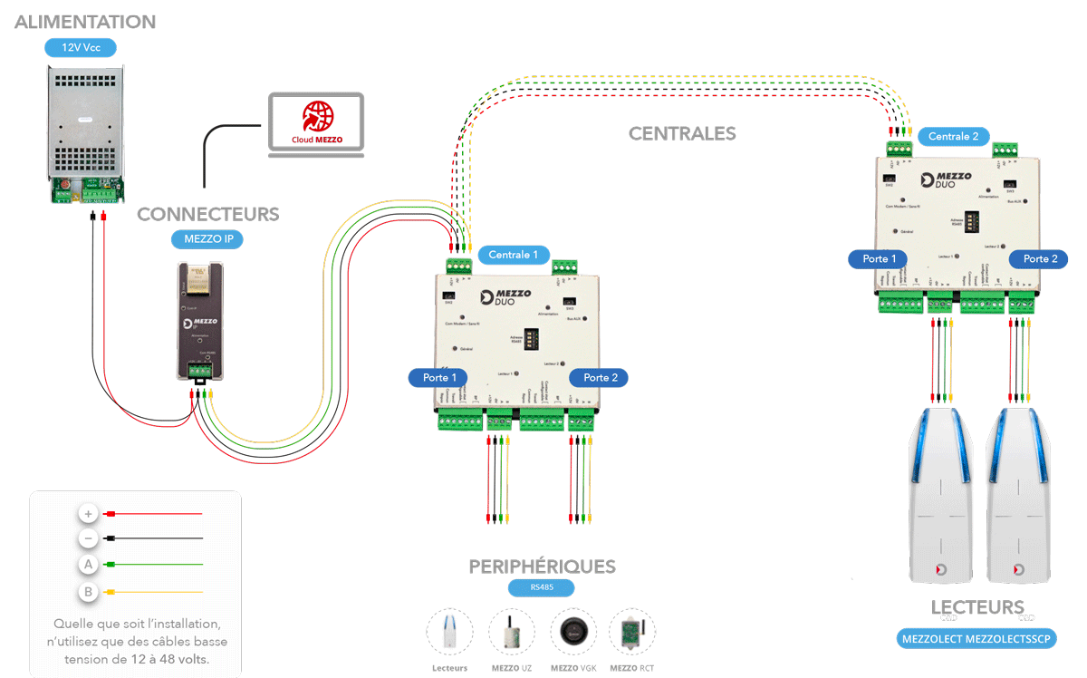Click the MEZZO IP connector device
Viewport: 1087px width, 678px height.
tap(199, 322)
